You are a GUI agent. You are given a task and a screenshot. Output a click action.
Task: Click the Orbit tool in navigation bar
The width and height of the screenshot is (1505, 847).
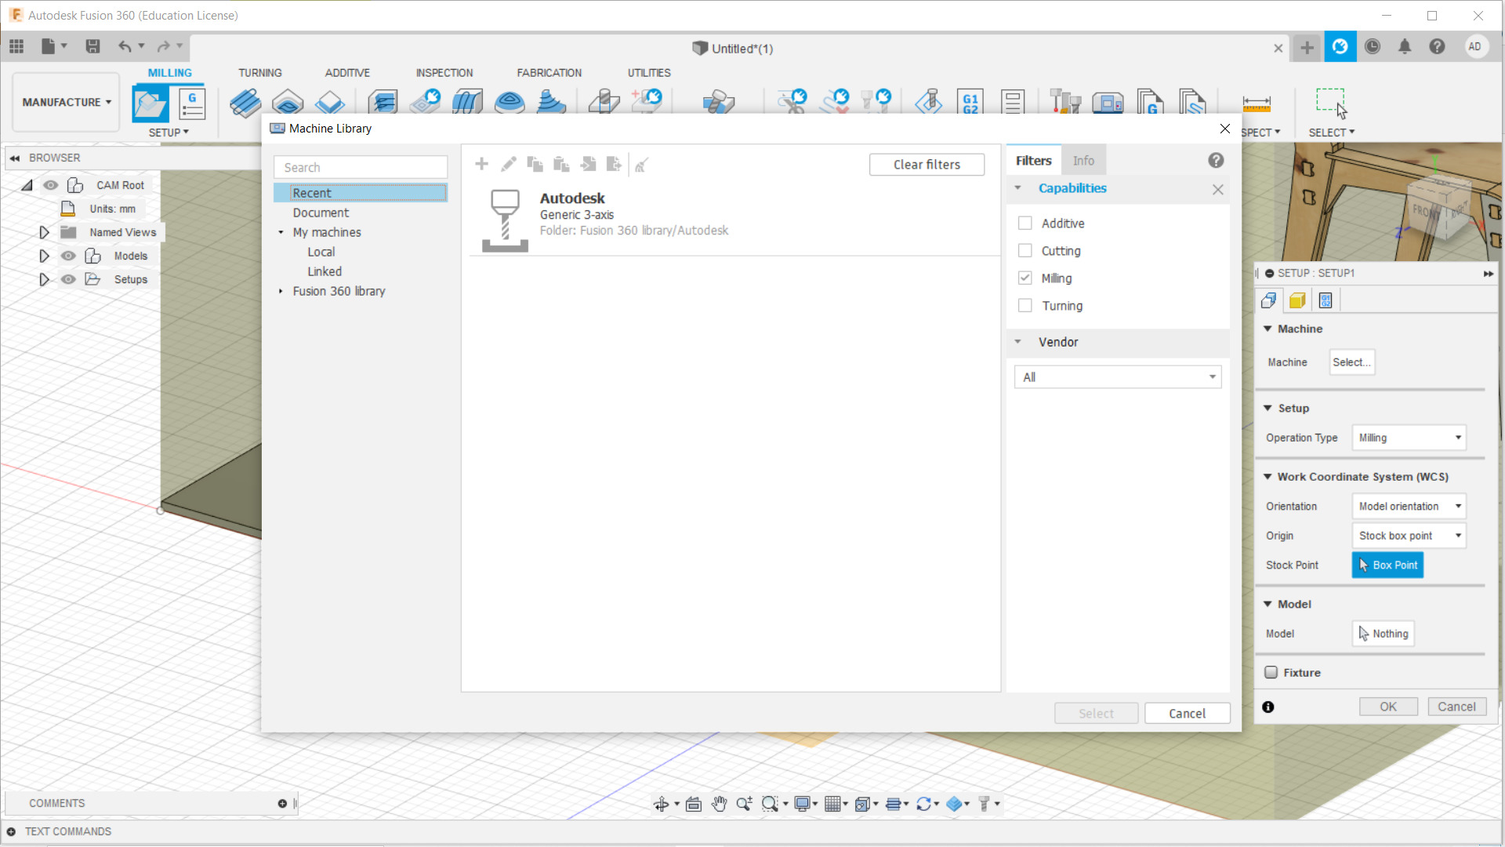click(x=662, y=804)
